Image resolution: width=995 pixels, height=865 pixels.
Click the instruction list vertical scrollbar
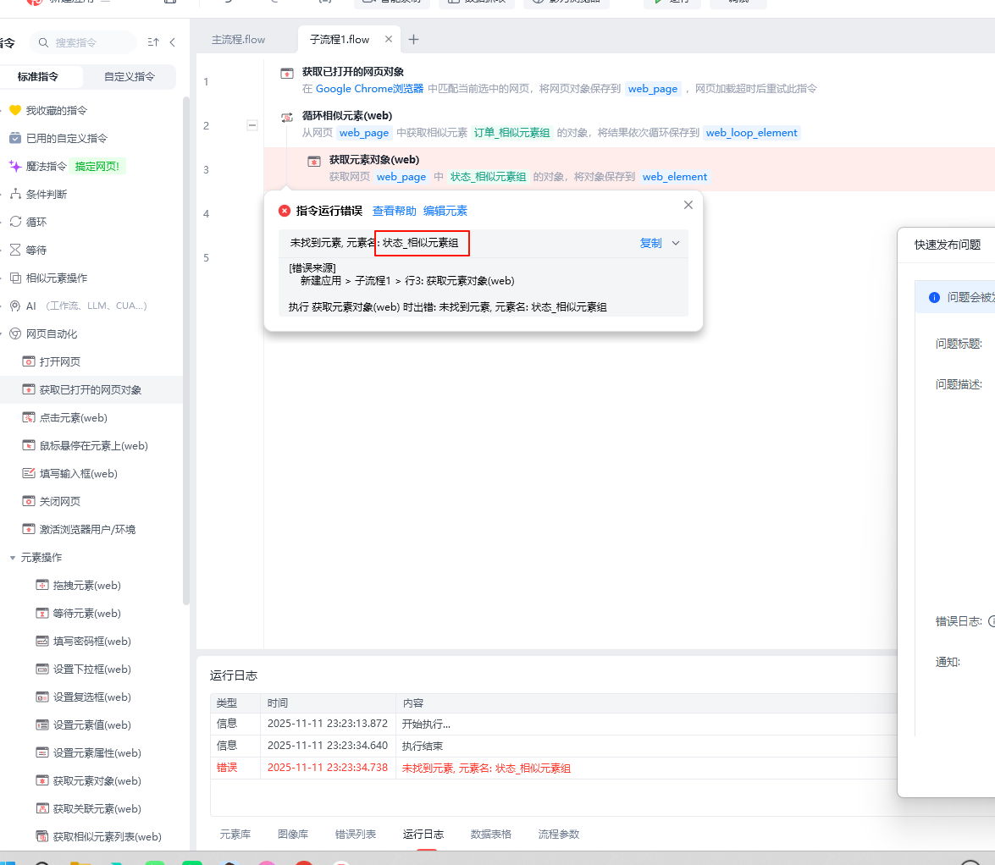pyautogui.click(x=186, y=350)
